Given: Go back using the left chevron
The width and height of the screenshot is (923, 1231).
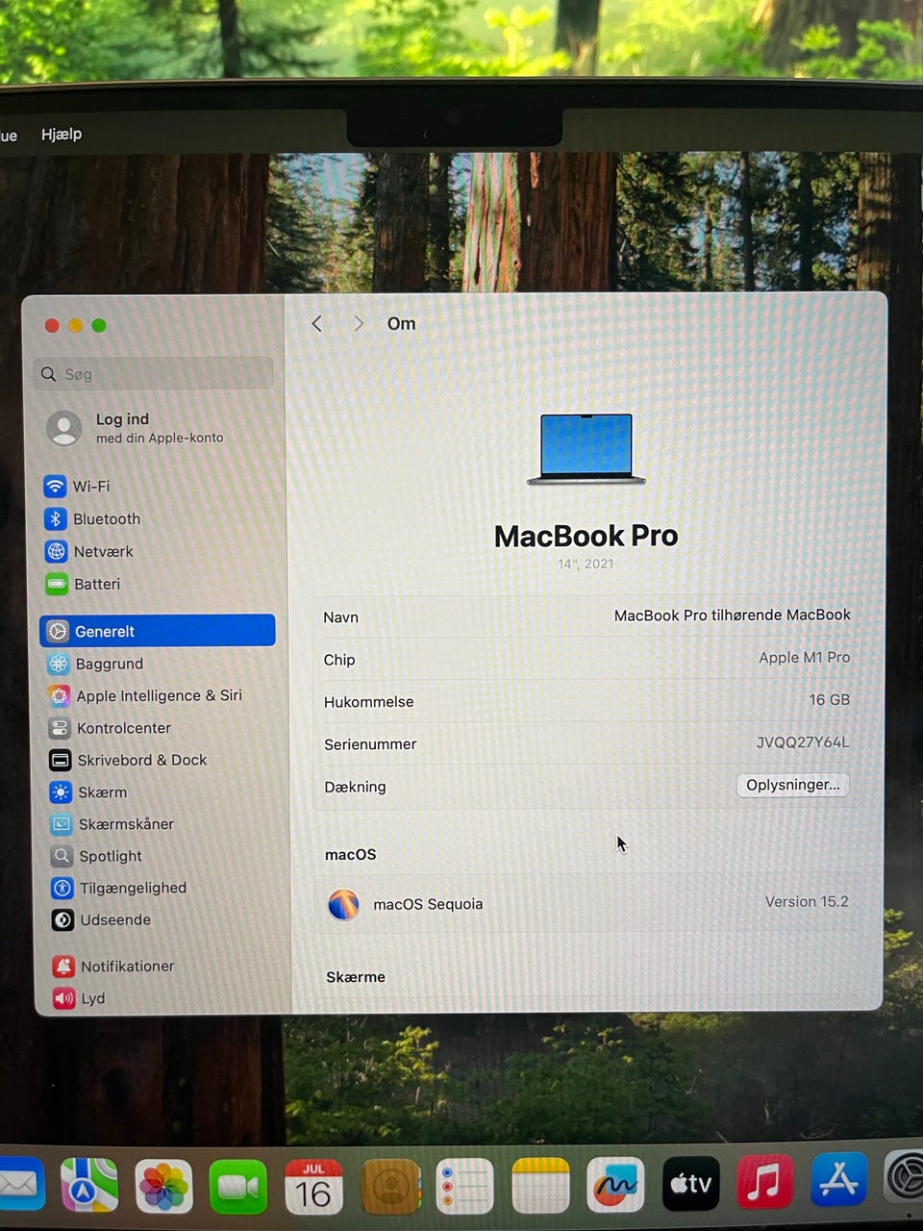Looking at the screenshot, I should click(x=317, y=324).
